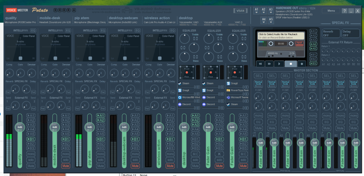Viewport: 364px width, 176px height.
Task: Open the A3 hardware out device dropdown
Action: (x=271, y=10)
